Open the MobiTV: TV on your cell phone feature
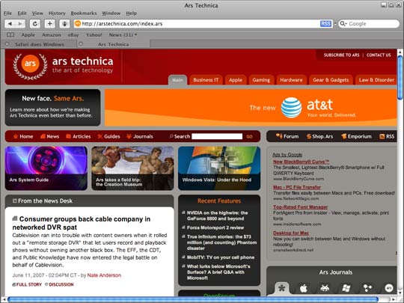This screenshot has width=404, height=303. pyautogui.click(x=221, y=257)
